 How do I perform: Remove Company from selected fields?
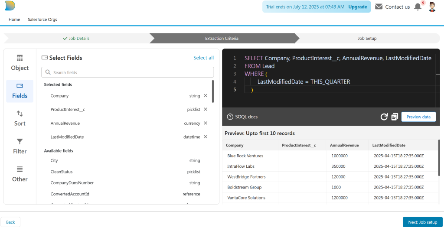coord(206,96)
